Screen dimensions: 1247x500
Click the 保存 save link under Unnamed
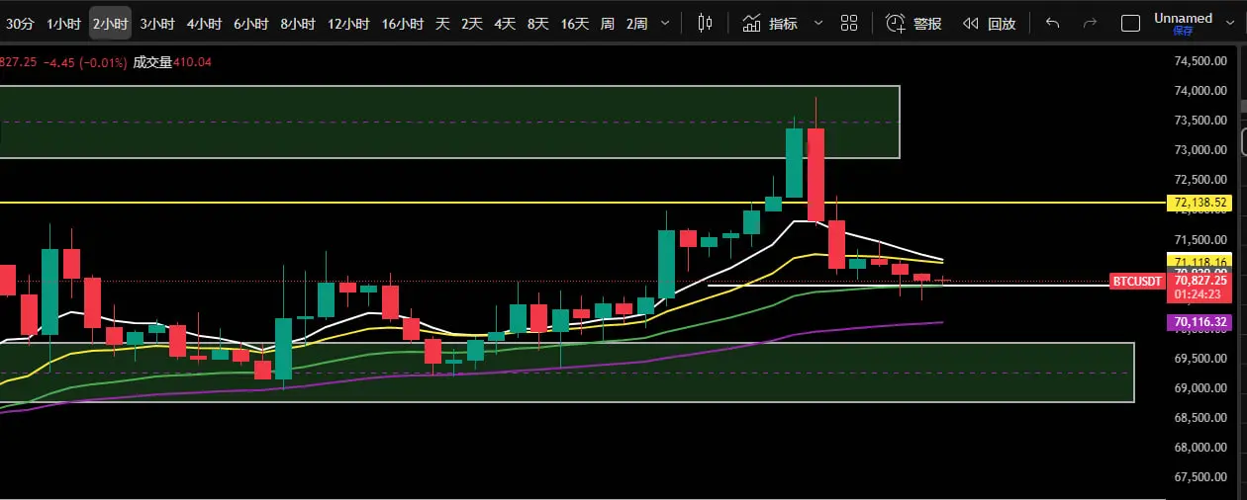(x=1183, y=31)
